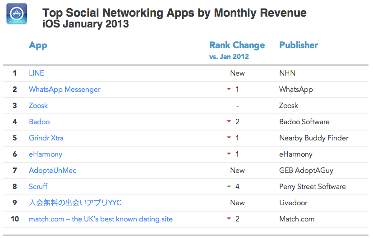373x239 pixels.
Task: Click the red down arrow in Grindr Xtra row
Action: point(229,138)
